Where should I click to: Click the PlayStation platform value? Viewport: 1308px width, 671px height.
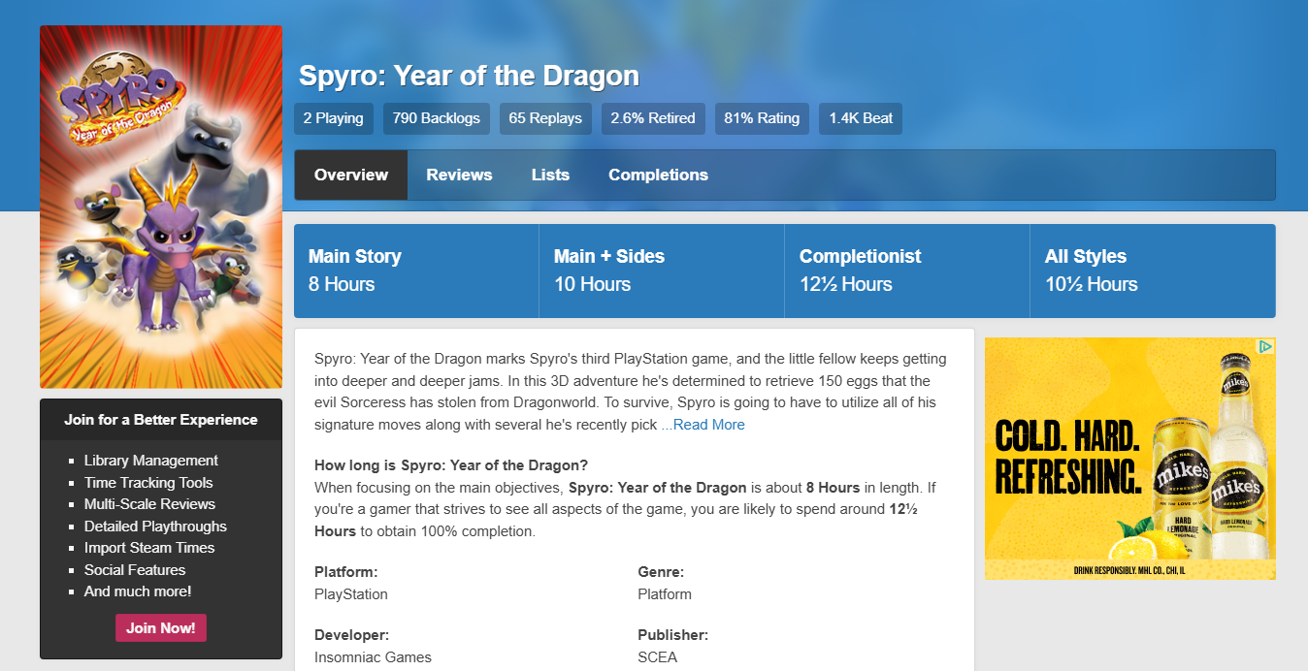click(x=351, y=594)
